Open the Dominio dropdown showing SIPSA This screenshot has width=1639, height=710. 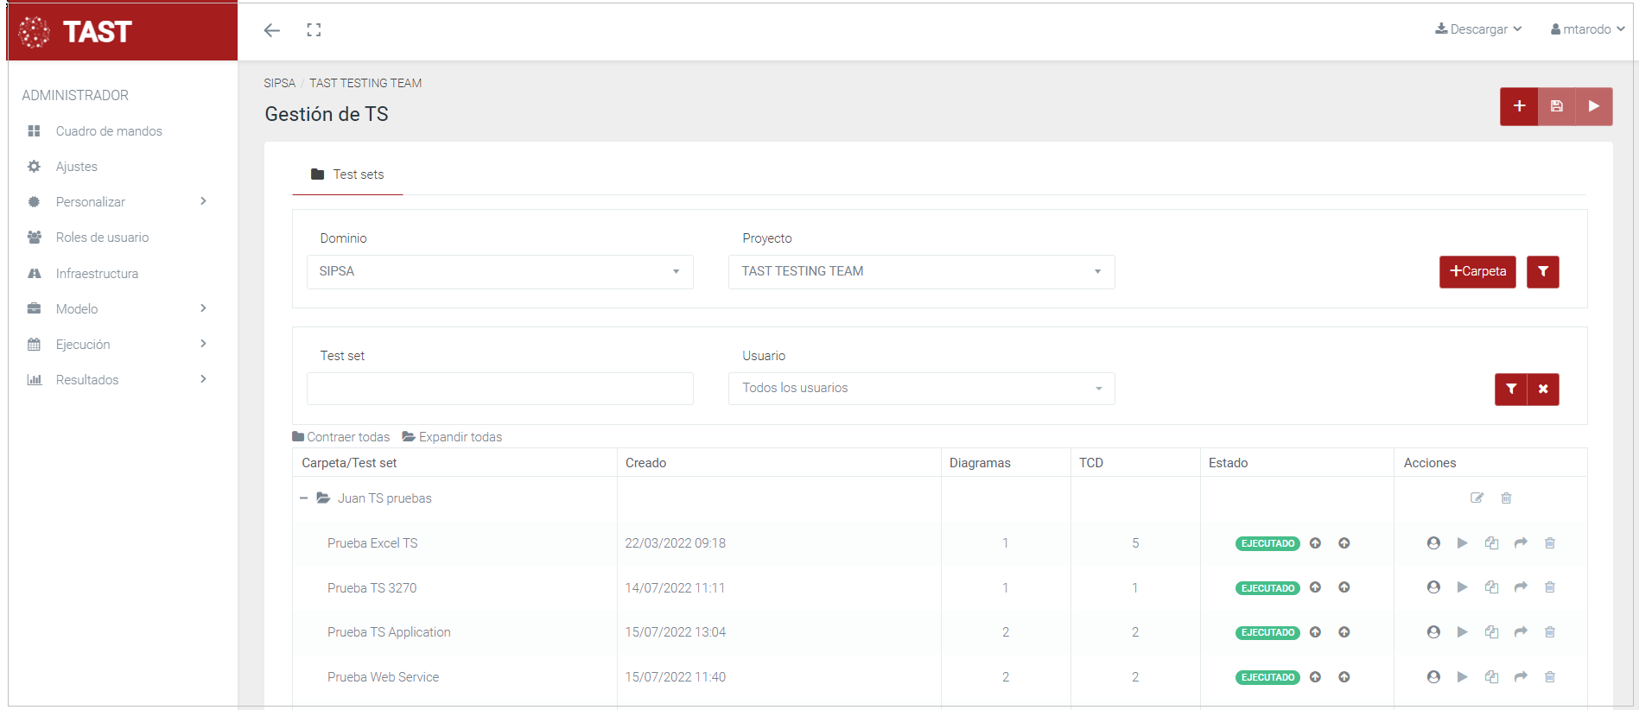click(499, 272)
